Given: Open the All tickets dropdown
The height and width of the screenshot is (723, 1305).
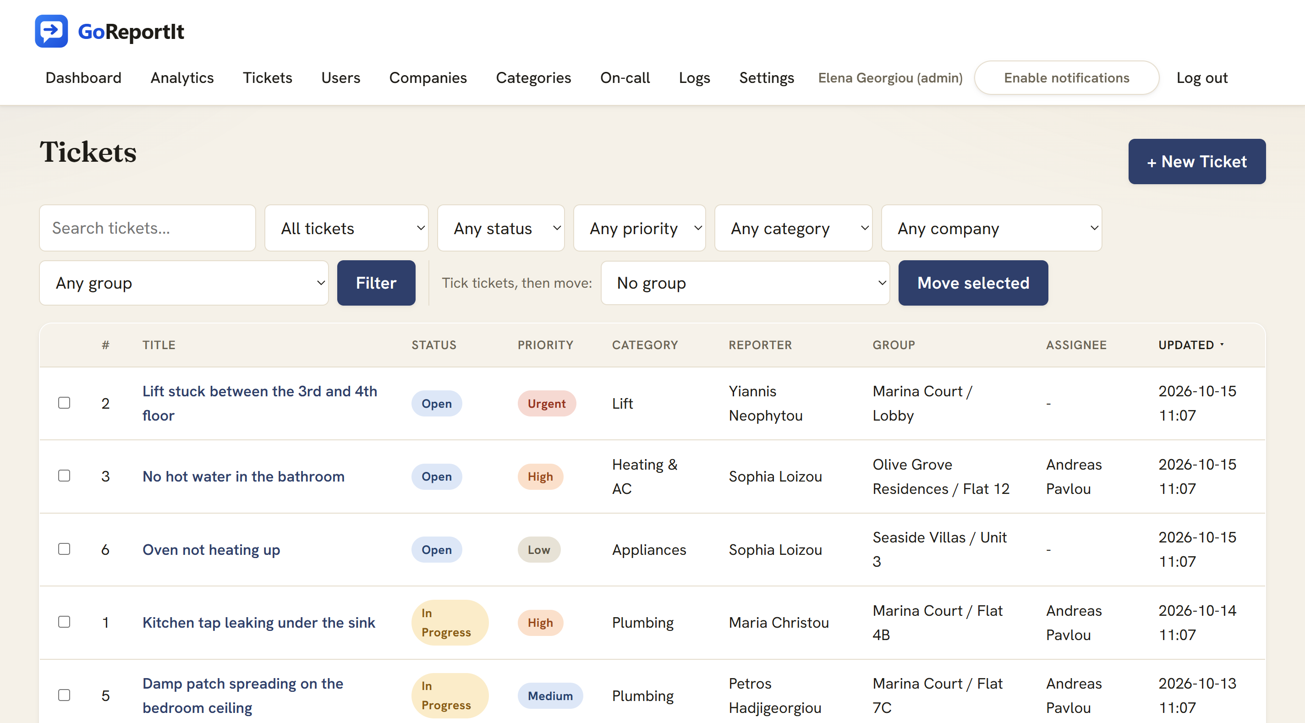Looking at the screenshot, I should 346,228.
